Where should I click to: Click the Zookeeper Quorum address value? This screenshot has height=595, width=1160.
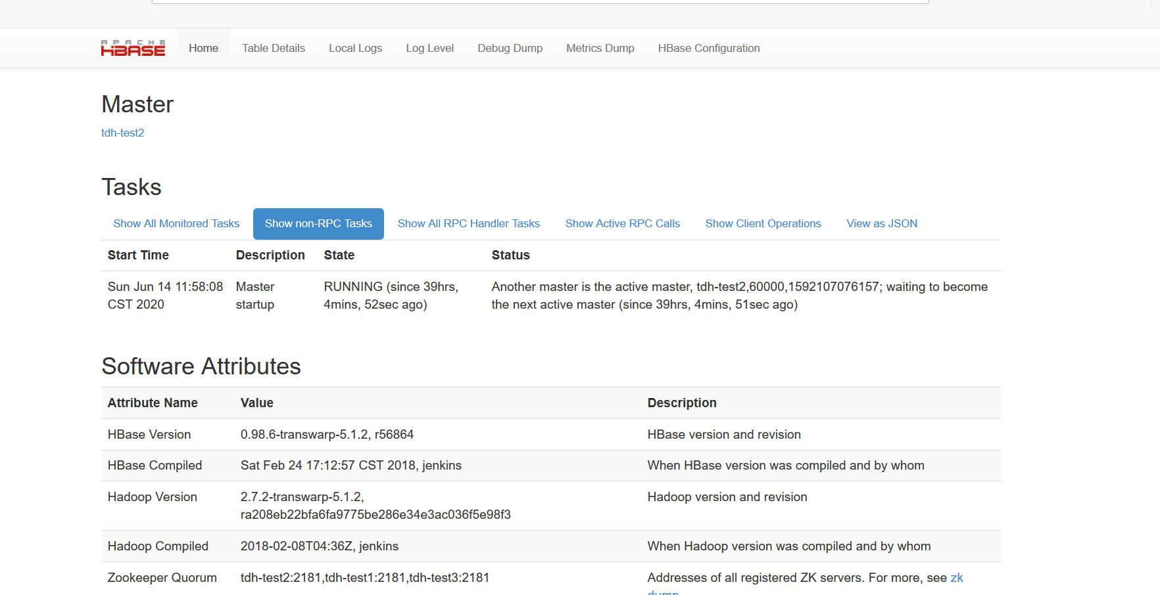point(364,577)
